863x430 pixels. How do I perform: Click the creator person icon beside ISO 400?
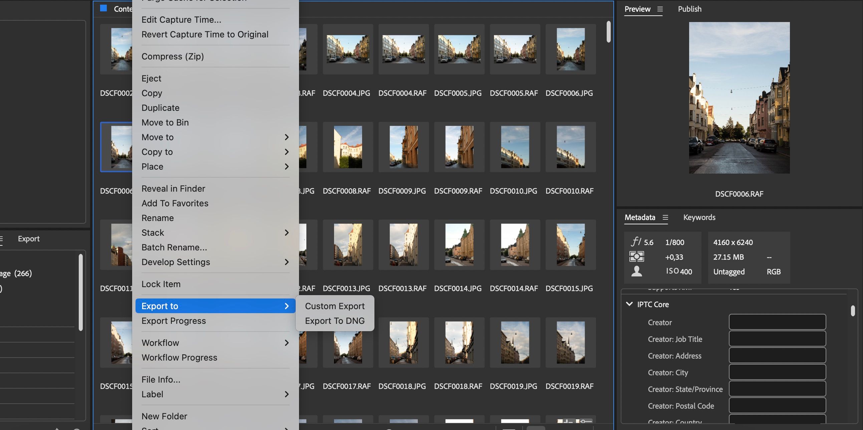pyautogui.click(x=636, y=271)
